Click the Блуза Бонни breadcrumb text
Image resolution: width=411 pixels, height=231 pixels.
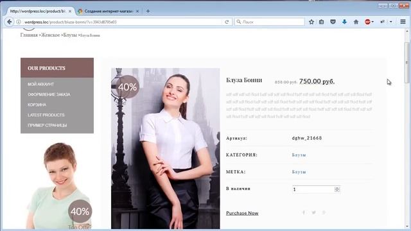click(90, 35)
